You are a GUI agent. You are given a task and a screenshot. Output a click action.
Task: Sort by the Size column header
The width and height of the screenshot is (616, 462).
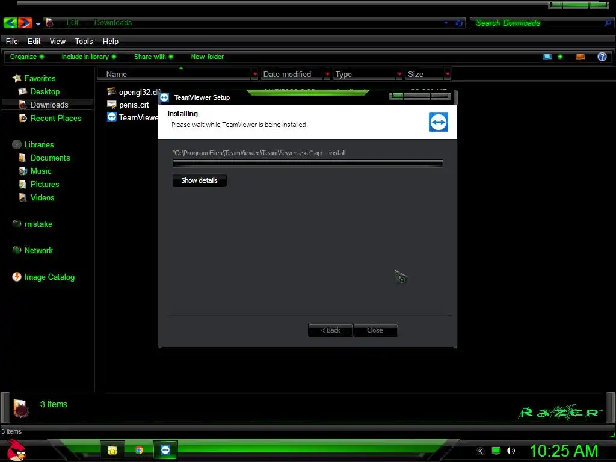(x=425, y=74)
